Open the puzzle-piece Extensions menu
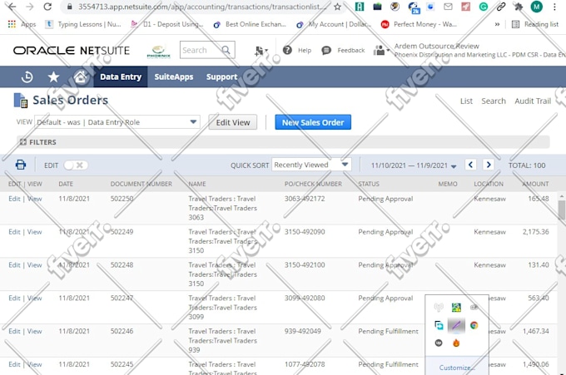This screenshot has width=566, height=375. 519,7
